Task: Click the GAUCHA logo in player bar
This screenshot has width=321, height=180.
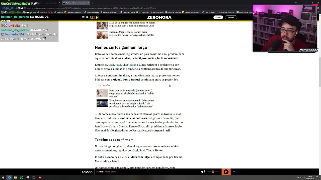Action: click(x=87, y=172)
